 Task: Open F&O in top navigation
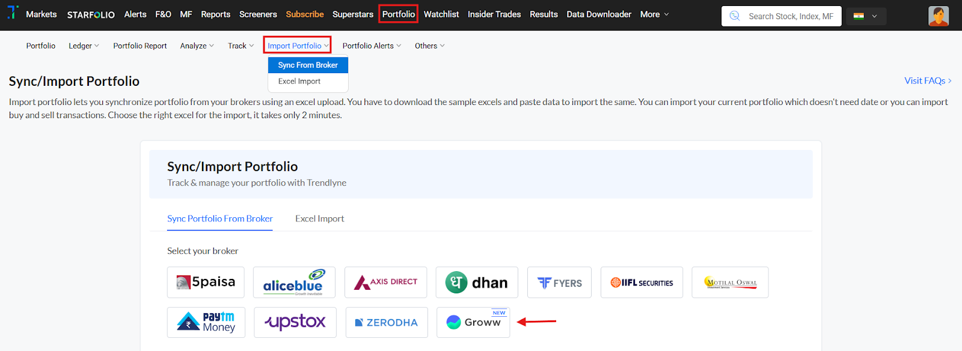coord(163,14)
